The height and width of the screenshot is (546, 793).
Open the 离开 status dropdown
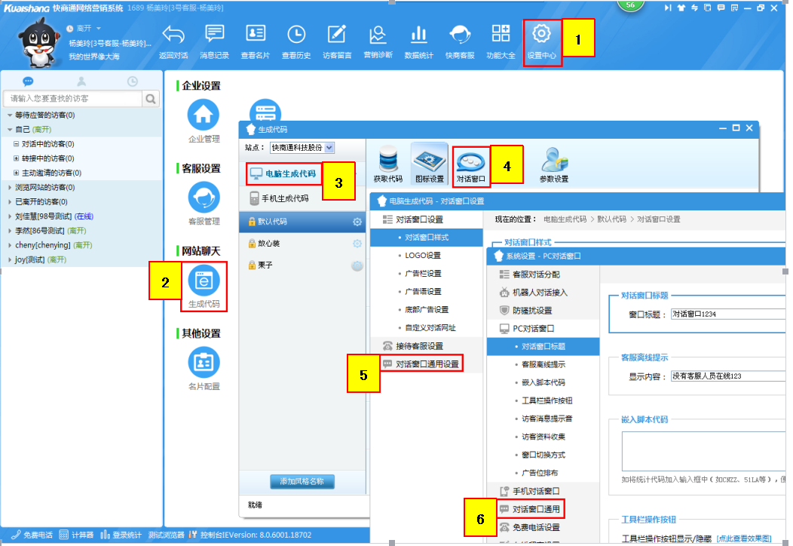(99, 29)
